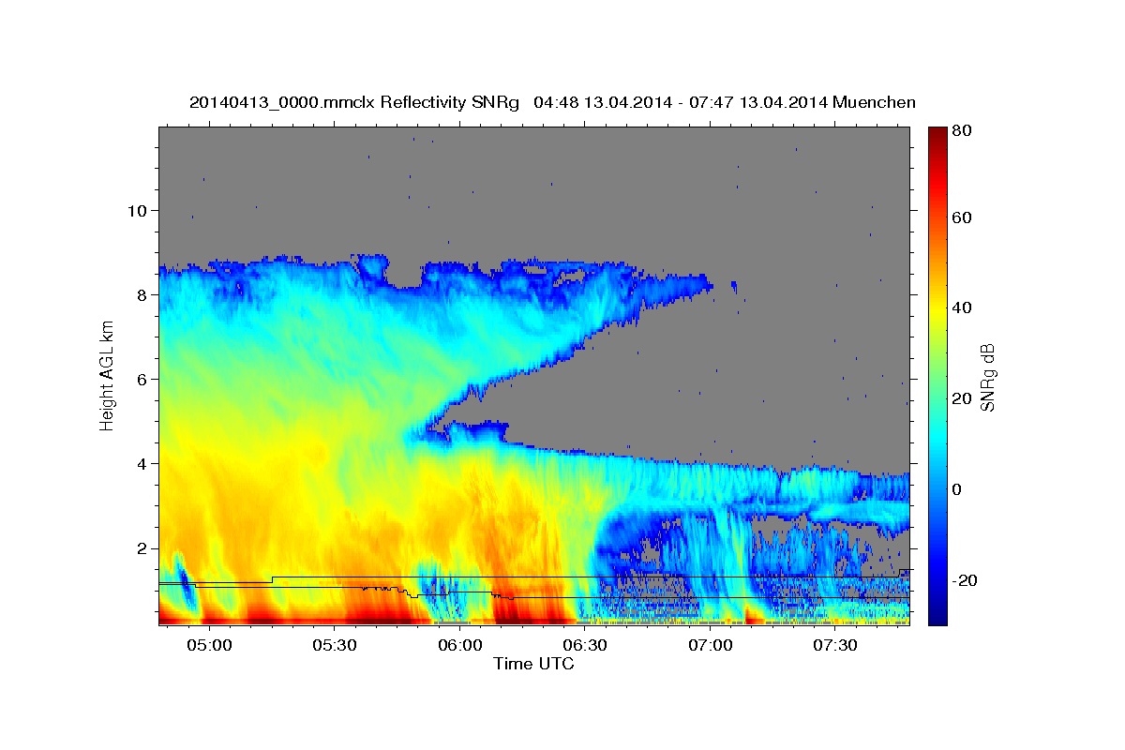The width and height of the screenshot is (1125, 750).
Task: Click the '05:30' time tick label
Action: (x=335, y=646)
